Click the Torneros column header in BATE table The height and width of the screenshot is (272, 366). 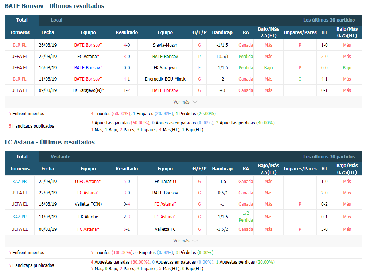pyautogui.click(x=20, y=32)
